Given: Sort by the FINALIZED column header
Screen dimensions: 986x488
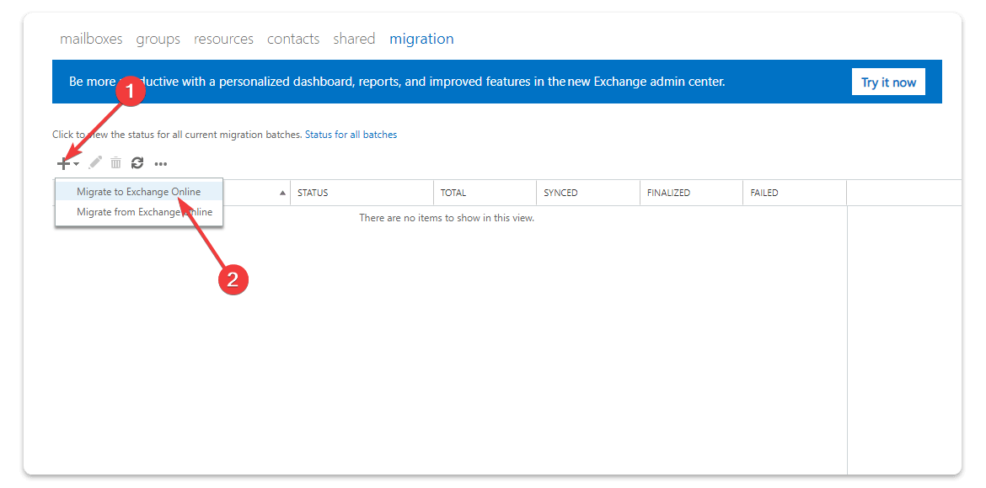Looking at the screenshot, I should [691, 193].
